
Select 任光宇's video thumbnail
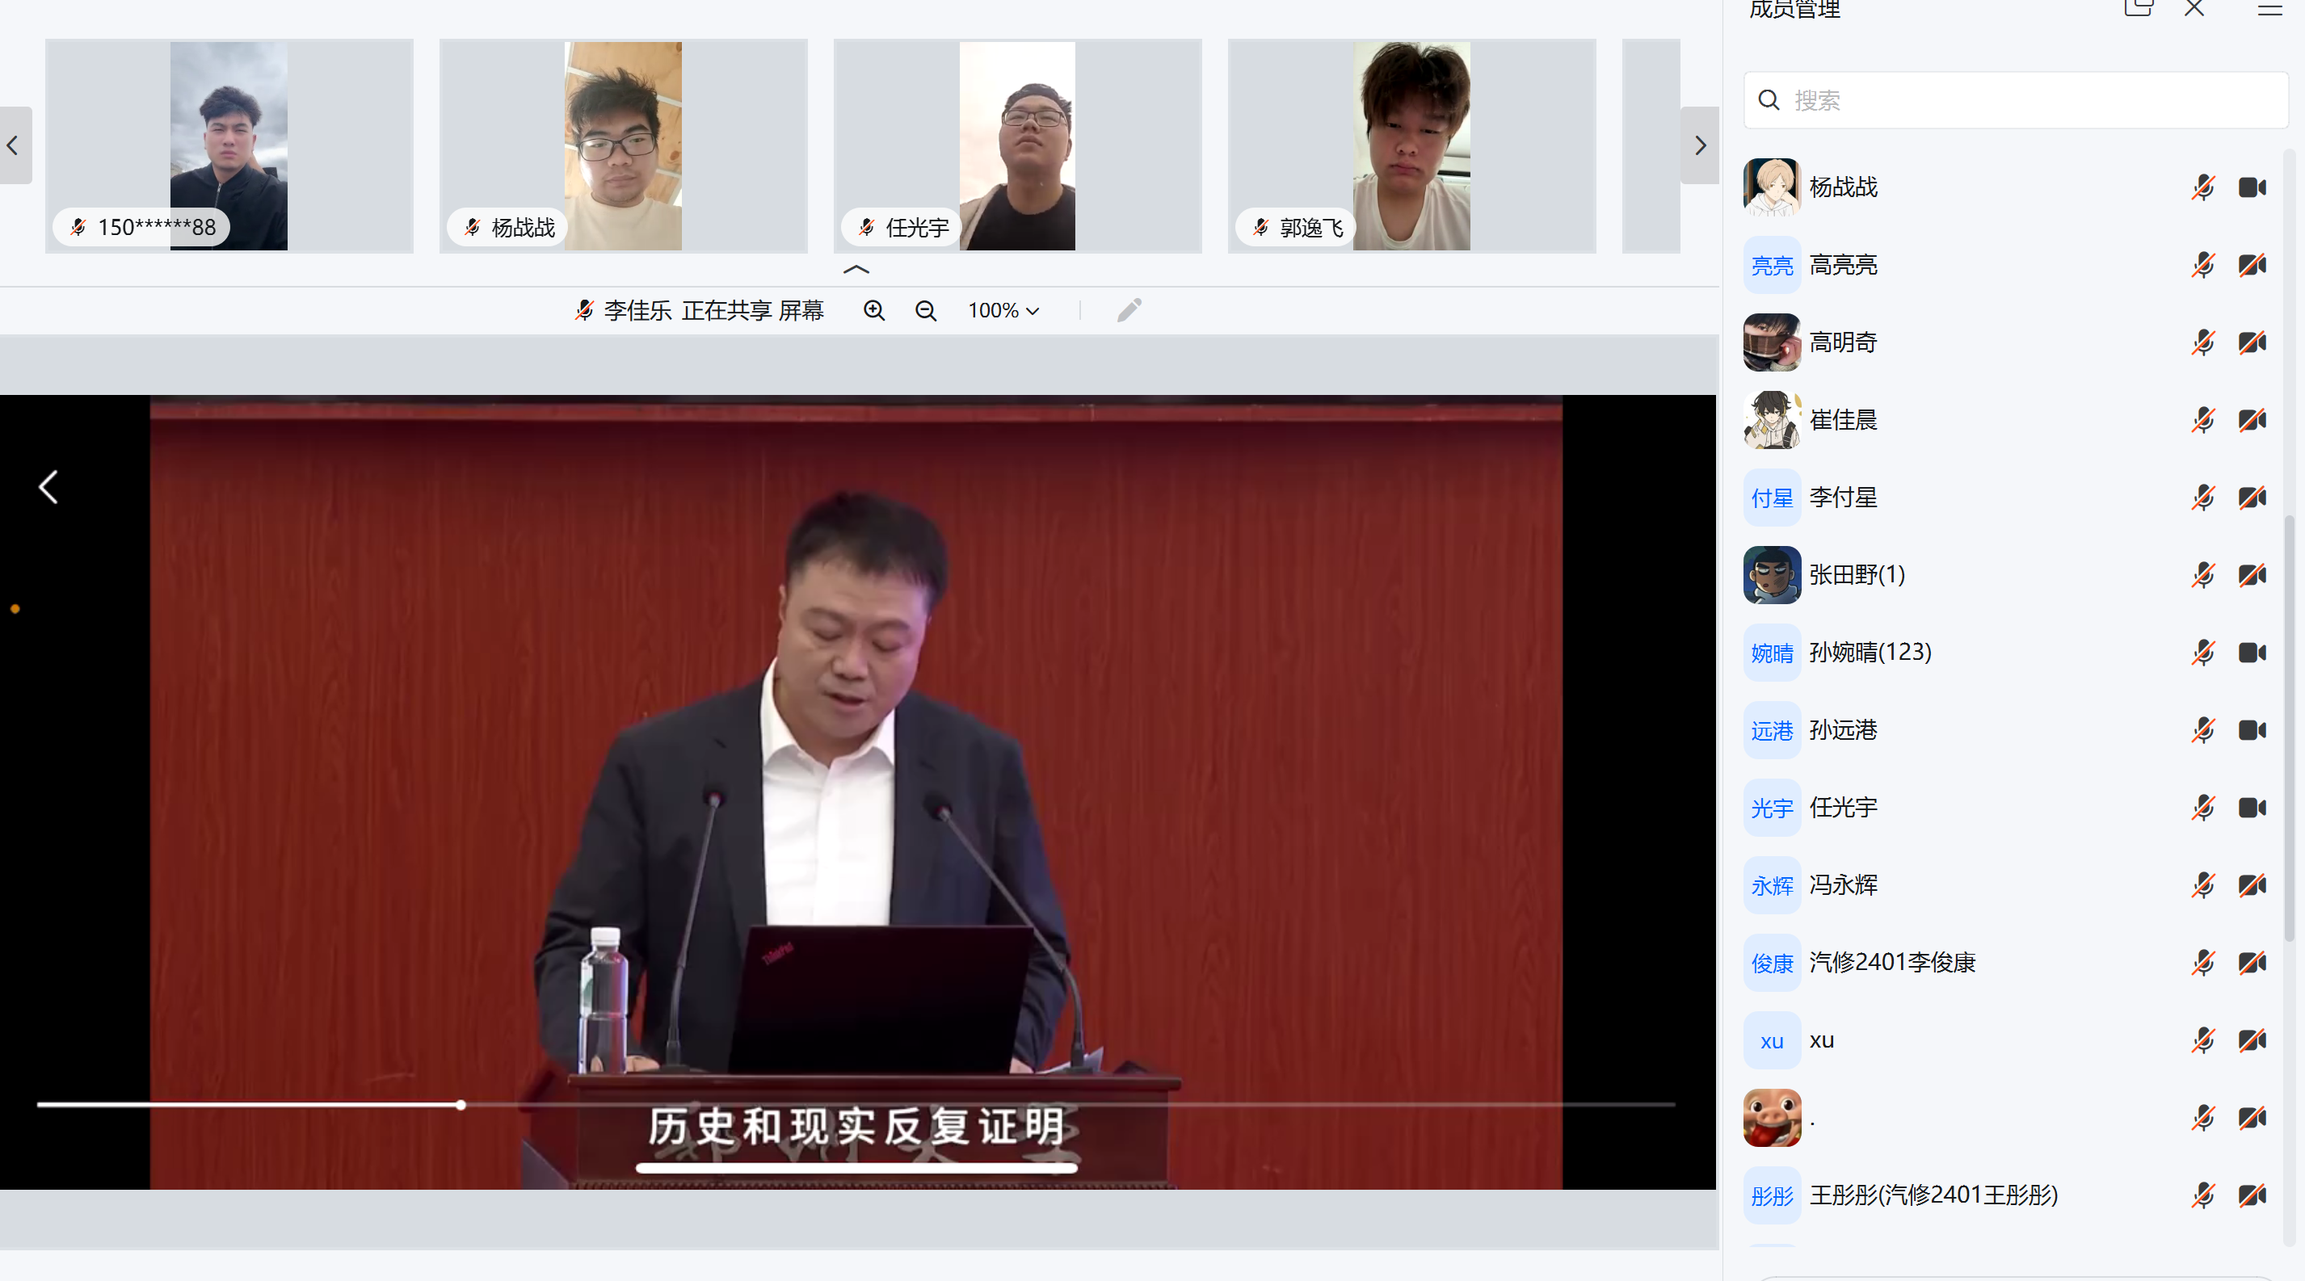tap(1017, 146)
